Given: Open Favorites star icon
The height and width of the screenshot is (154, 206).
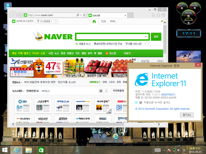Looking at the screenshot, I should (158, 15).
